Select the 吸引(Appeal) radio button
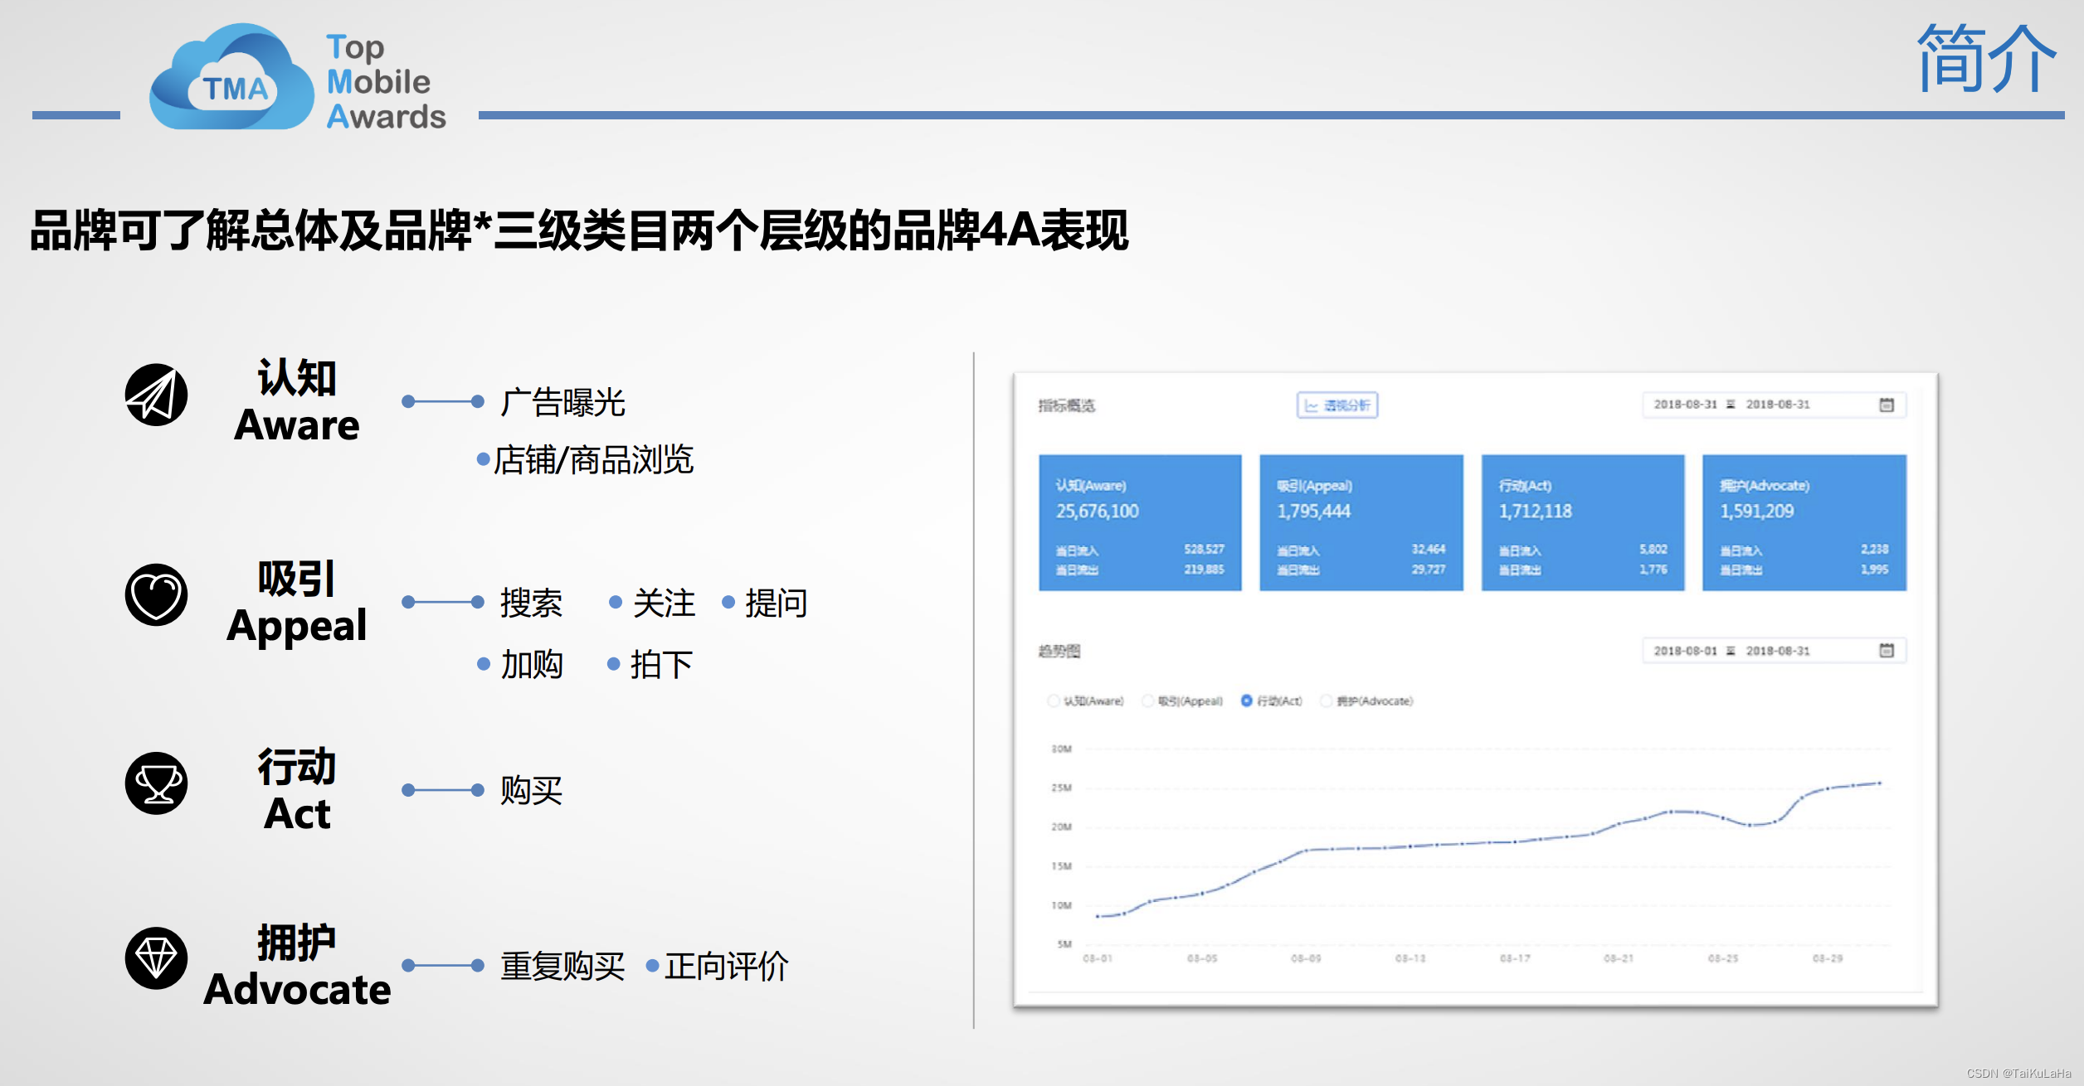Screen dimensions: 2084x1086 pyautogui.click(x=1147, y=701)
